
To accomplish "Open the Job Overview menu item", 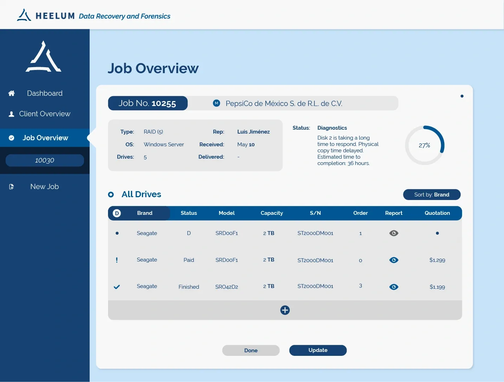I will (45, 138).
